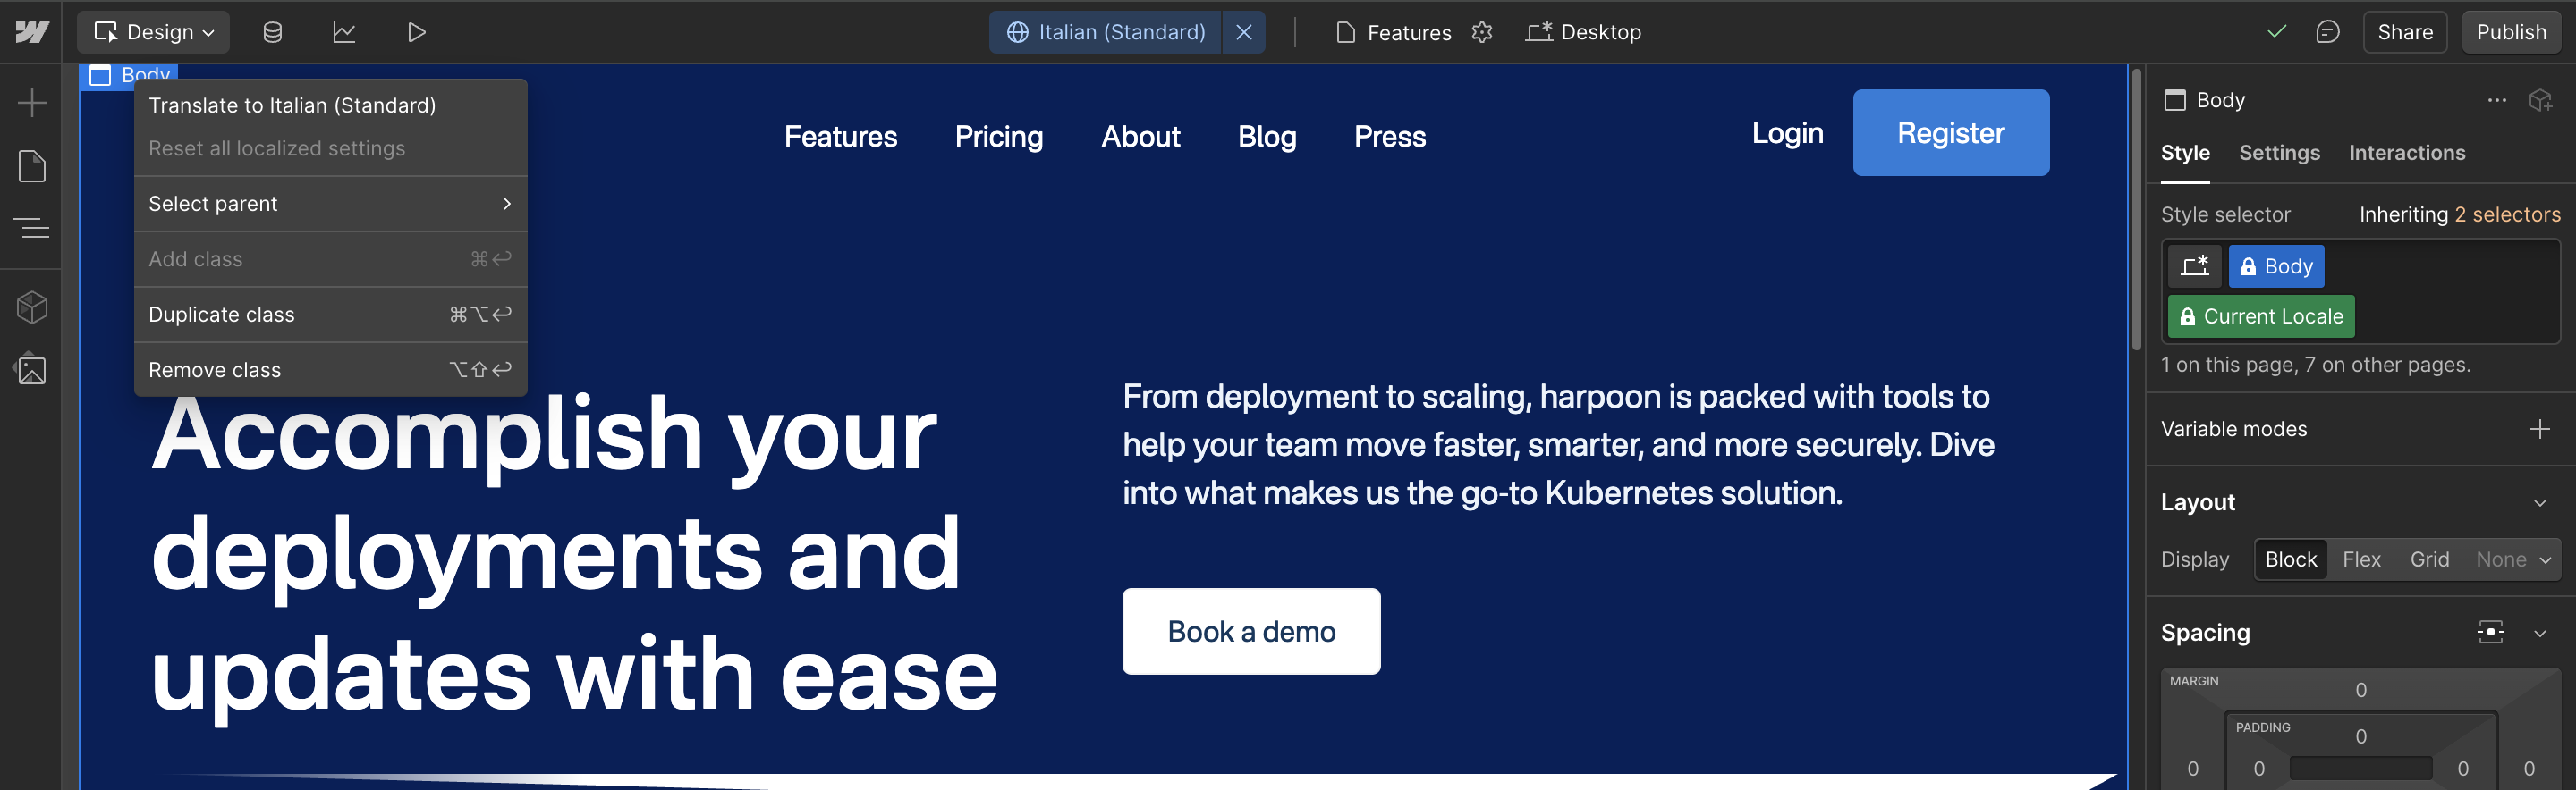Screen dimensions: 2576x790
Task: Click the About nav link
Action: [x=1140, y=137]
